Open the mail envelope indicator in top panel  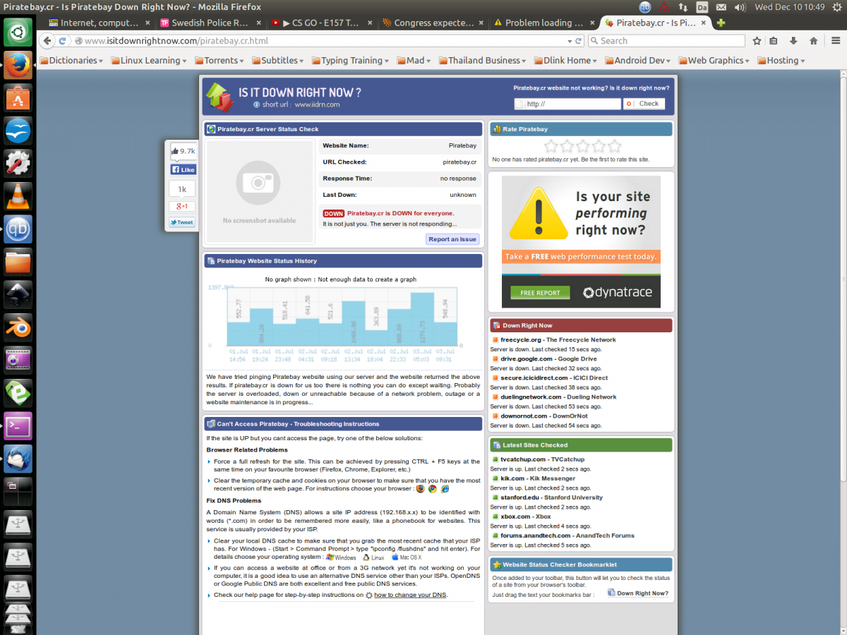click(720, 7)
